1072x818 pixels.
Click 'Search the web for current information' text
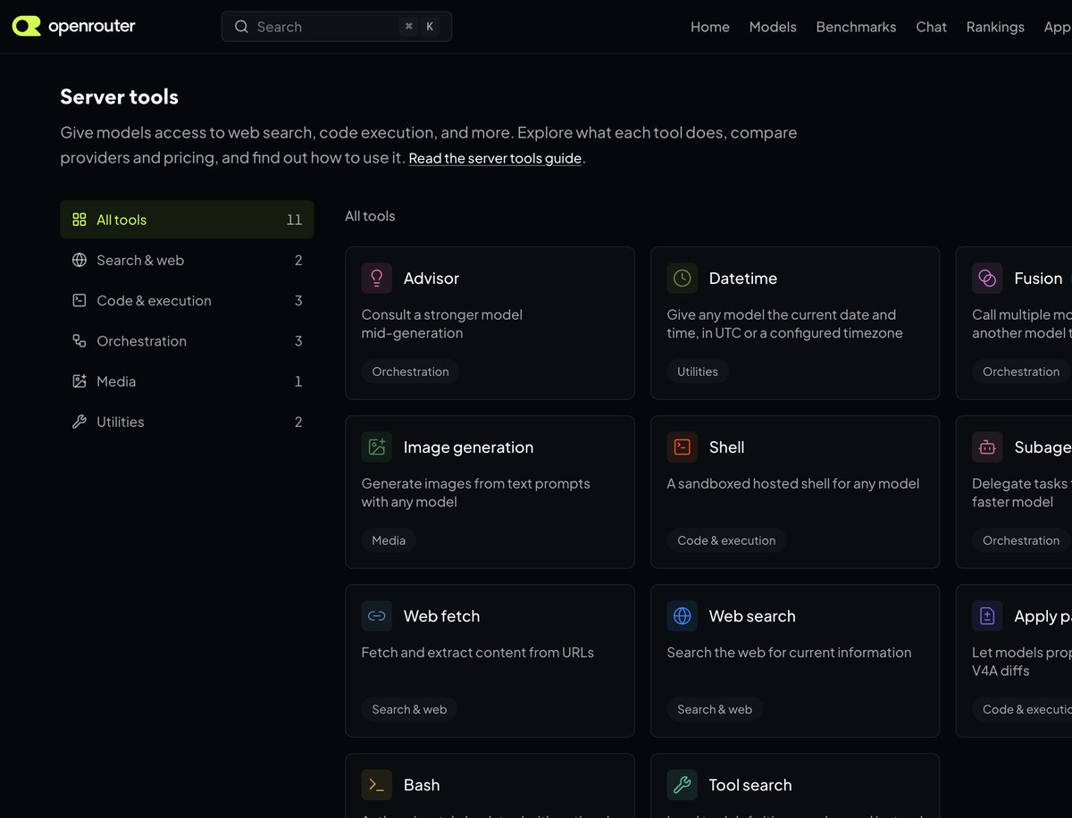click(789, 652)
